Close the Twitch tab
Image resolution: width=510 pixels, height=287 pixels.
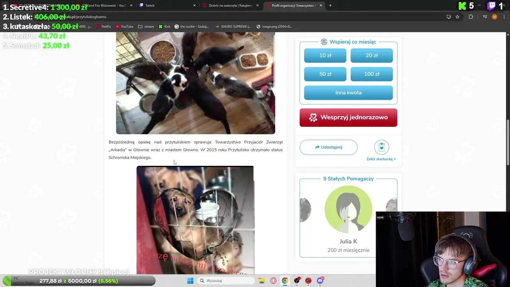tap(194, 5)
